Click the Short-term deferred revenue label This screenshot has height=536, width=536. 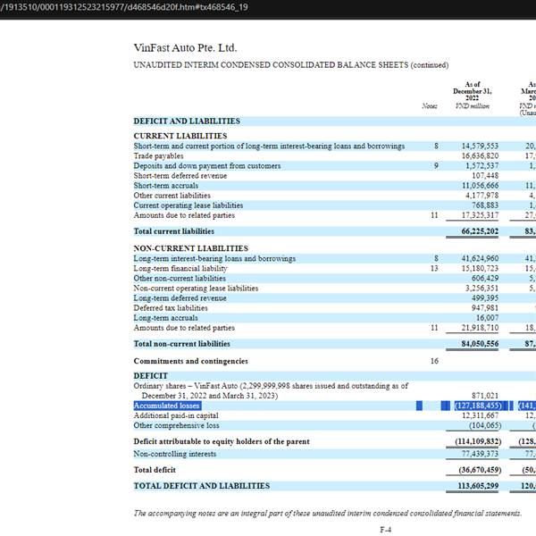180,176
